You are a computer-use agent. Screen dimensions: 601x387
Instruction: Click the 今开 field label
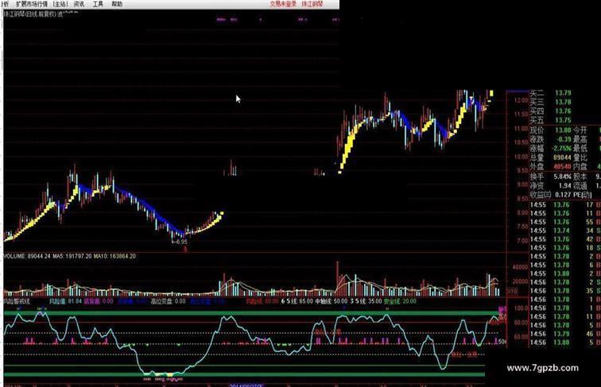pos(580,130)
